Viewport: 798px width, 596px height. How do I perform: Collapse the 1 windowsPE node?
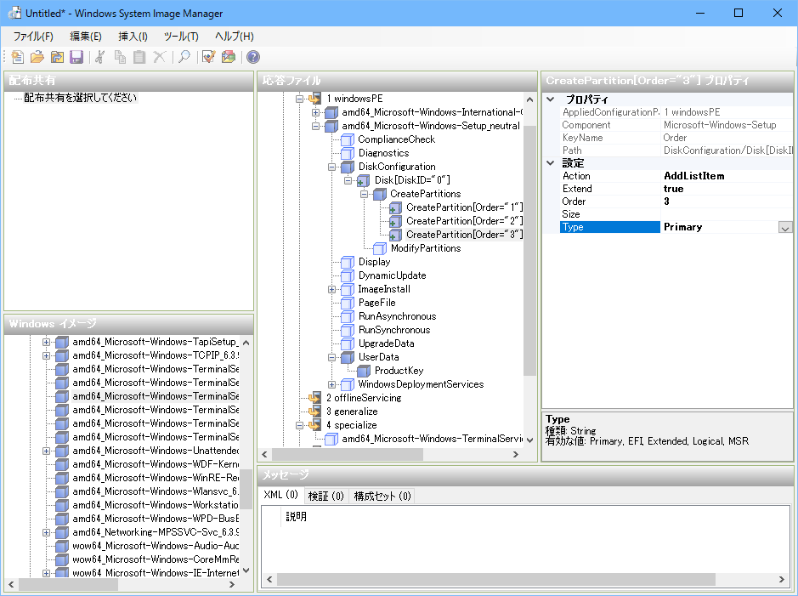click(x=300, y=99)
